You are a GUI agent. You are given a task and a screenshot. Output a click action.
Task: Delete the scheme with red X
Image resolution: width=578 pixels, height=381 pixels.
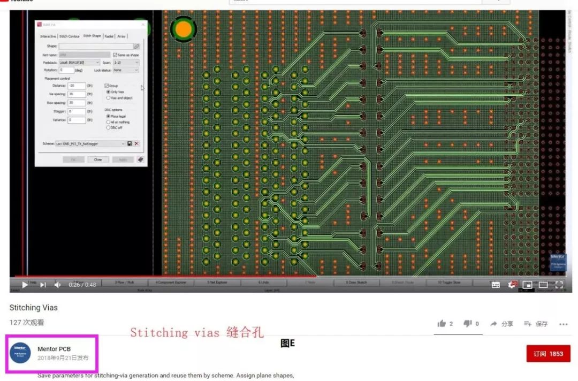(x=136, y=144)
